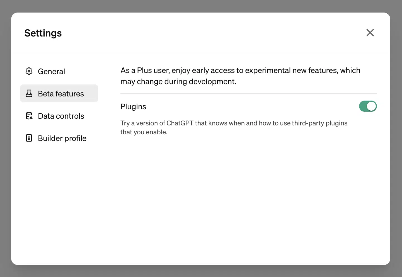Viewport: 402px width, 277px height.
Task: Click the database icon next to Data controls
Action: 29,116
